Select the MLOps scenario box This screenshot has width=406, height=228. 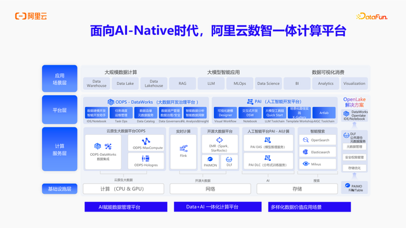click(240, 84)
